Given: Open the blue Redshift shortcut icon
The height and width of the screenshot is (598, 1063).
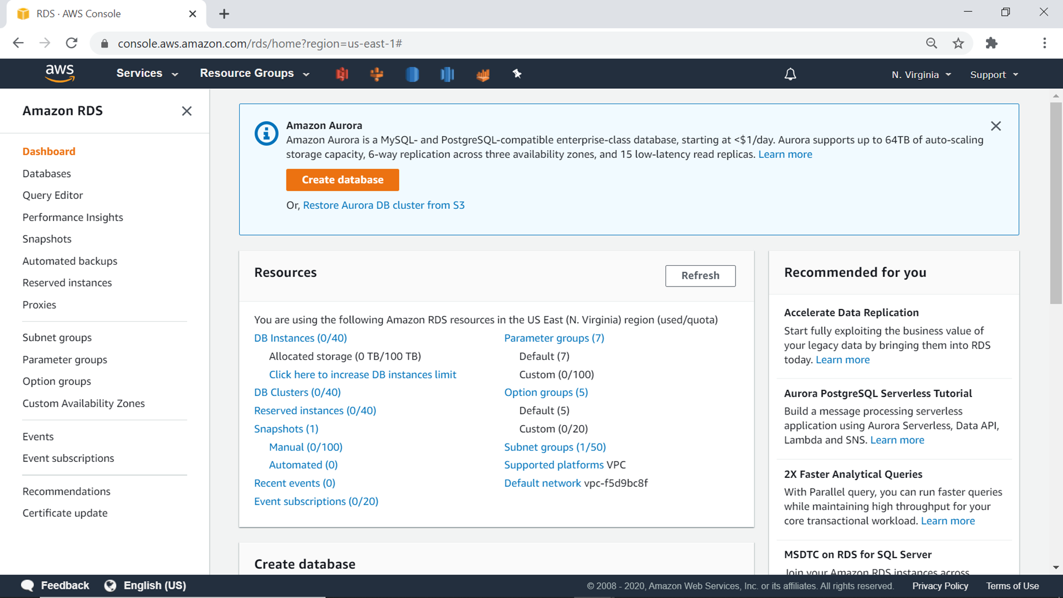Looking at the screenshot, I should point(447,74).
